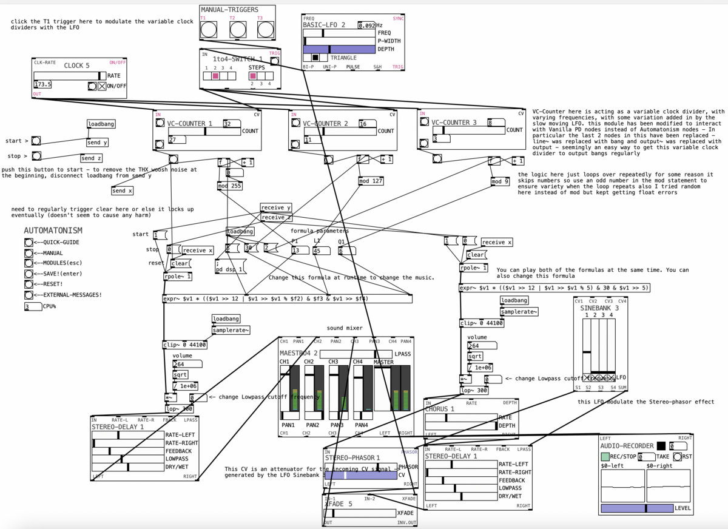The image size is (728, 529).
Task: Select output 3 in the 1to4-SWITCH radio
Action: click(223, 76)
